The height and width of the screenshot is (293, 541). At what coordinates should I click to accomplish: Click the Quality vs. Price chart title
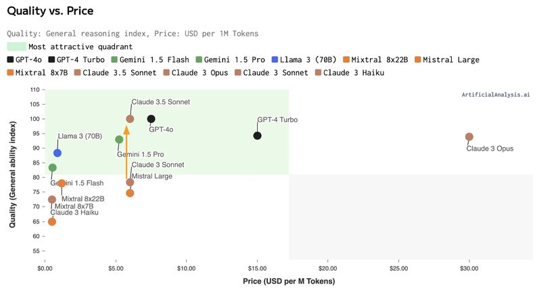(50, 11)
